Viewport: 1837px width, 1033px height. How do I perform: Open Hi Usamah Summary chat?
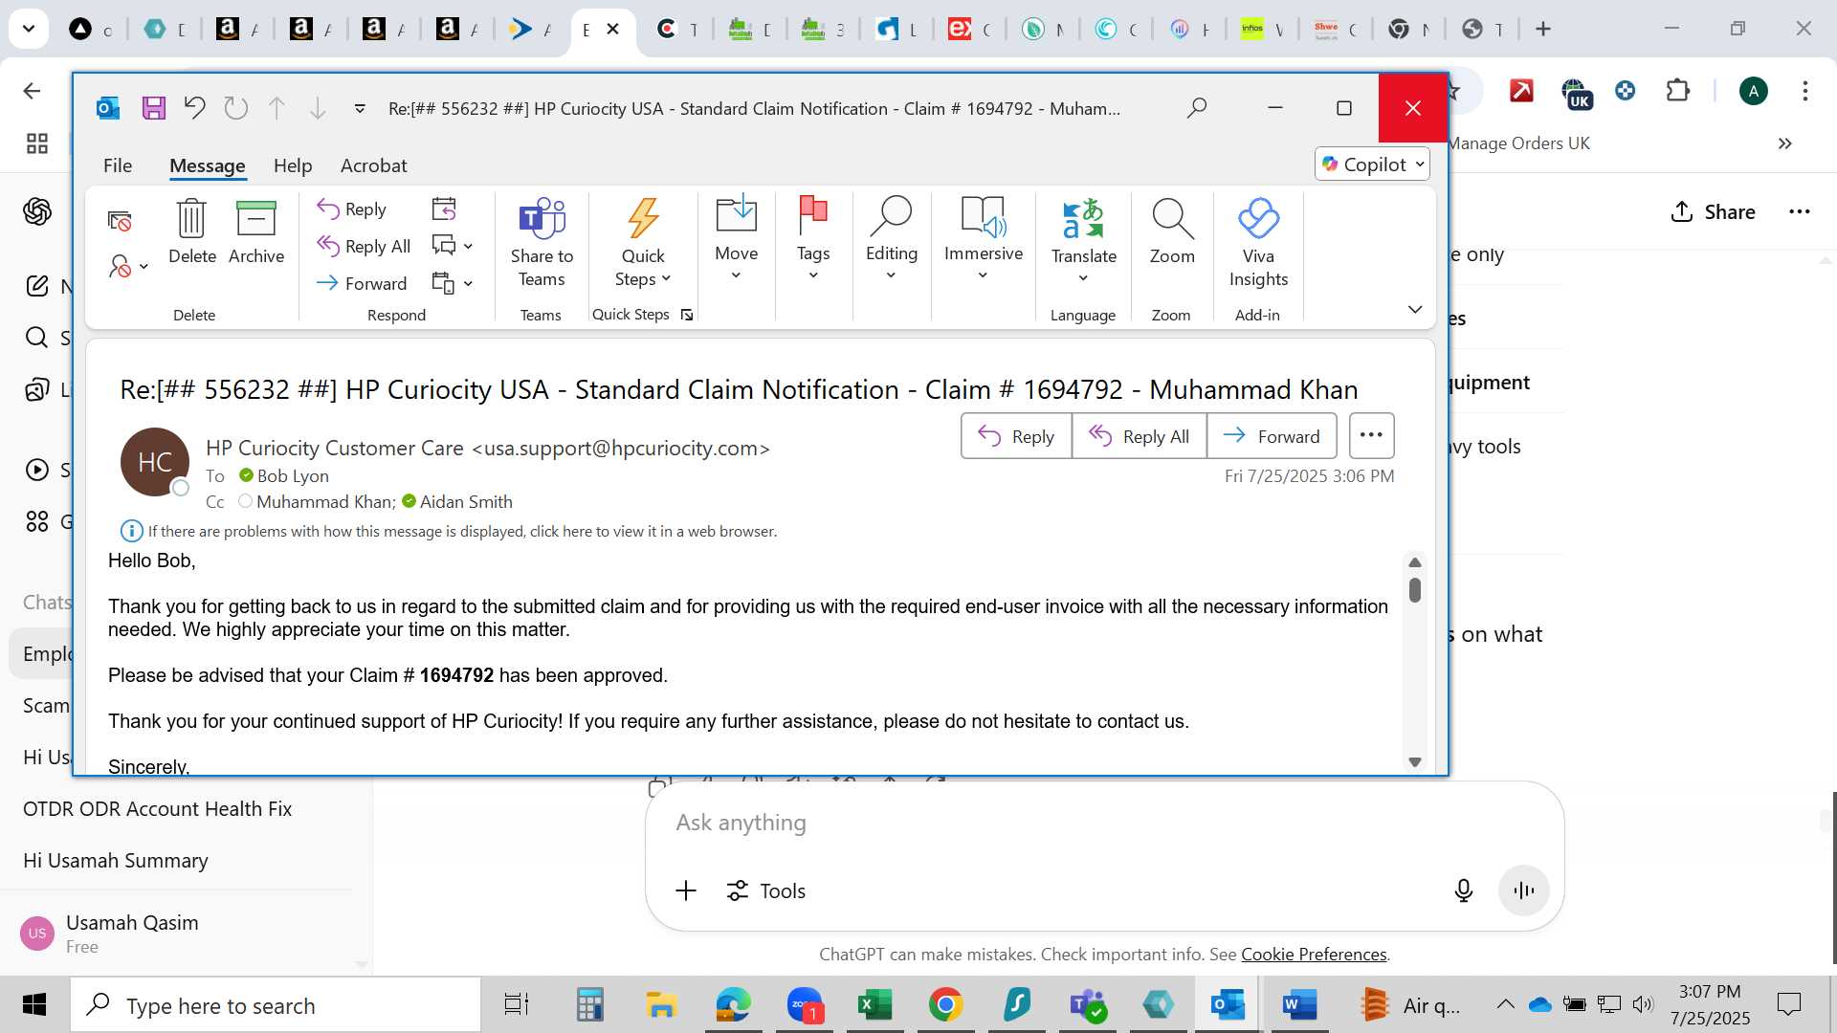tap(115, 860)
